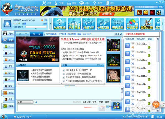Viewport: 165px width, 119px height.
Task: Click chat bubble icon beside speaker
Action: [108, 107]
